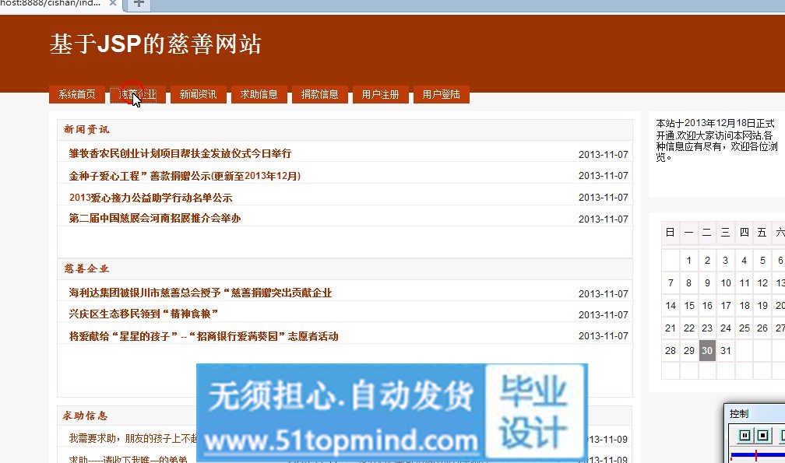Open the 第二届中国慈展会 news link
The height and width of the screenshot is (463, 785).
coord(155,218)
